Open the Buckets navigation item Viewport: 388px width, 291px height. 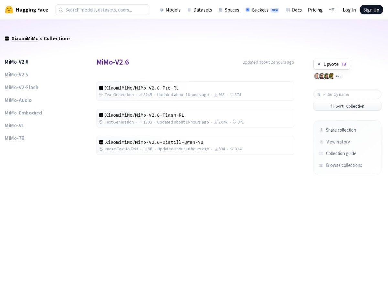tap(262, 10)
